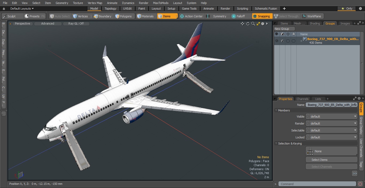The width and height of the screenshot is (365, 188).
Task: Expand the Groups panel with the maximize icon
Action: 359,23
